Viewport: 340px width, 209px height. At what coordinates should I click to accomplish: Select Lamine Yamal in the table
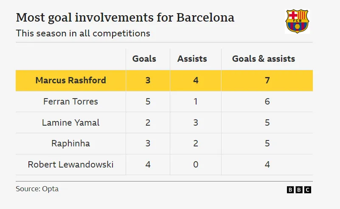point(71,123)
